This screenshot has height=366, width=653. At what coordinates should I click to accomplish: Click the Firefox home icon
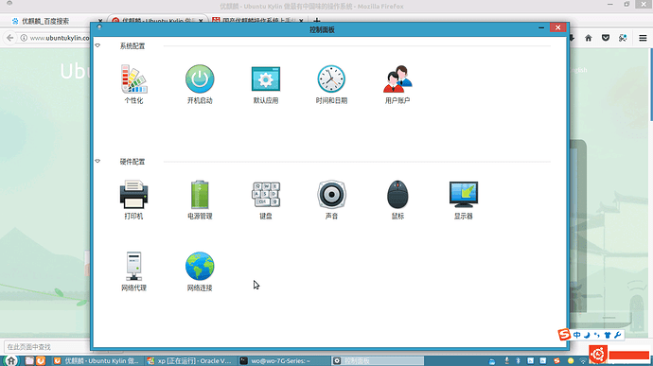(x=588, y=38)
